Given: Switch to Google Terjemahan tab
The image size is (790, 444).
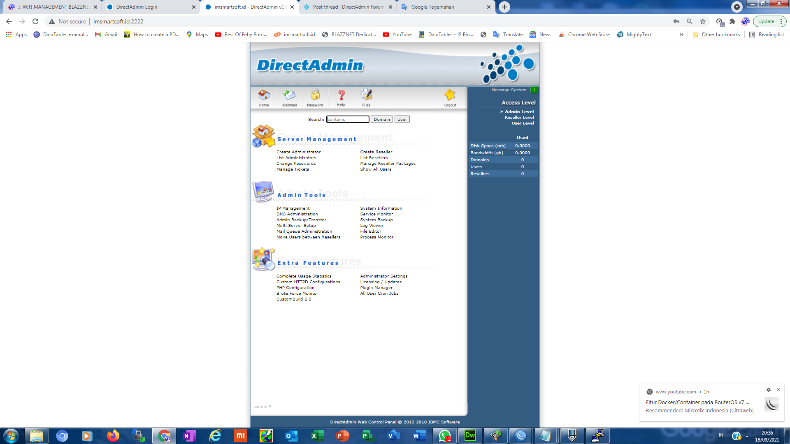Looking at the screenshot, I should pyautogui.click(x=446, y=7).
